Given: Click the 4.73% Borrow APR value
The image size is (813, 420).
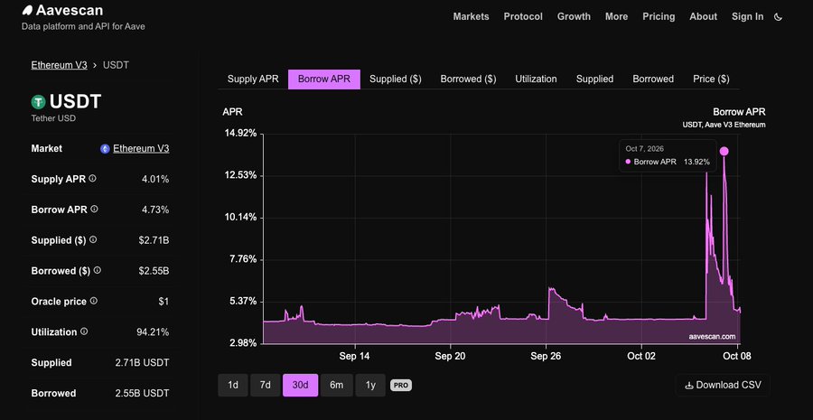Looking at the screenshot, I should coord(155,210).
